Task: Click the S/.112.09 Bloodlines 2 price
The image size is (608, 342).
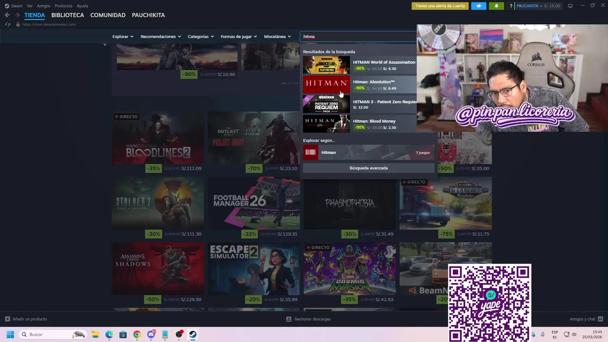Action: [x=191, y=169]
